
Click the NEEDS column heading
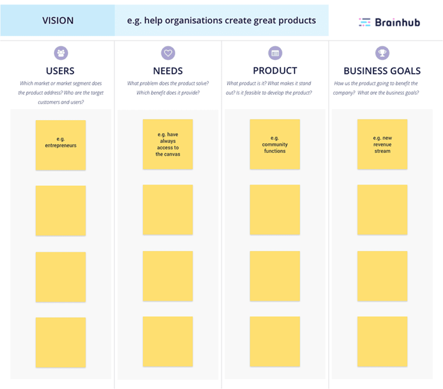point(168,71)
